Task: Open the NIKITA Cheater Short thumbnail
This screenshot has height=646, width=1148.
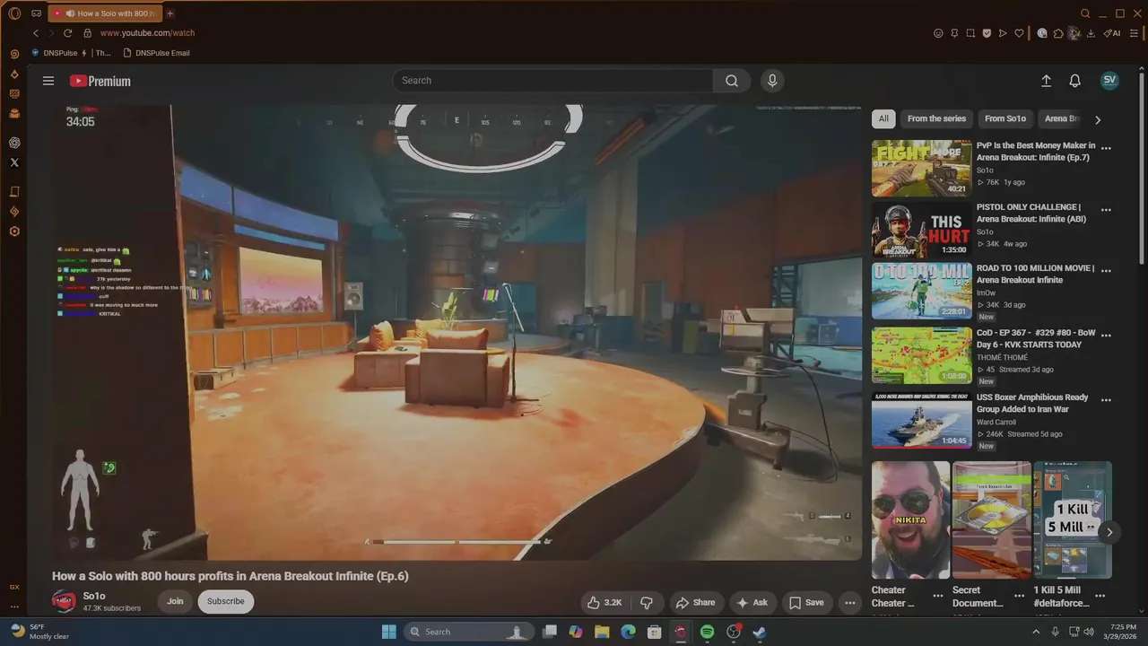Action: pyautogui.click(x=910, y=519)
